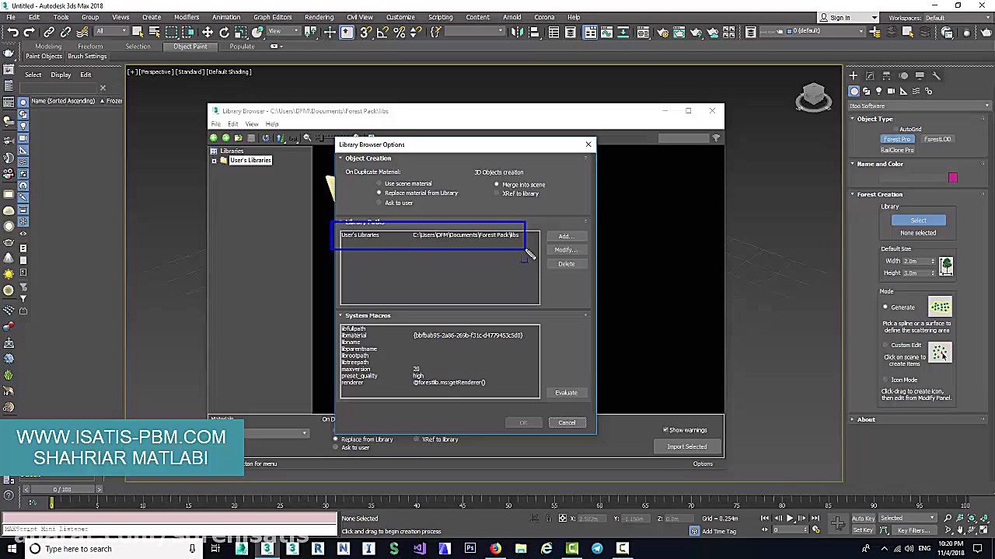Screen dimensions: 995x559
Task: Select 'Use scene material' radio option
Action: click(379, 184)
